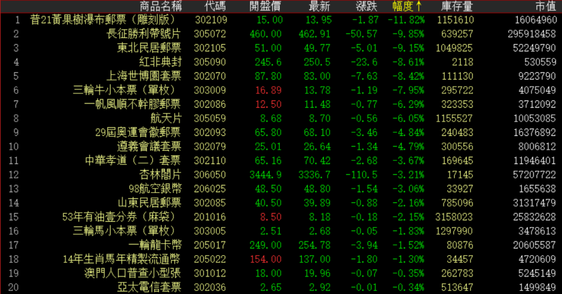
Task: Click inventory value 2118
Action: point(463,62)
